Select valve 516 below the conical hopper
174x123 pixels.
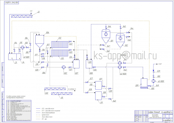40,51
